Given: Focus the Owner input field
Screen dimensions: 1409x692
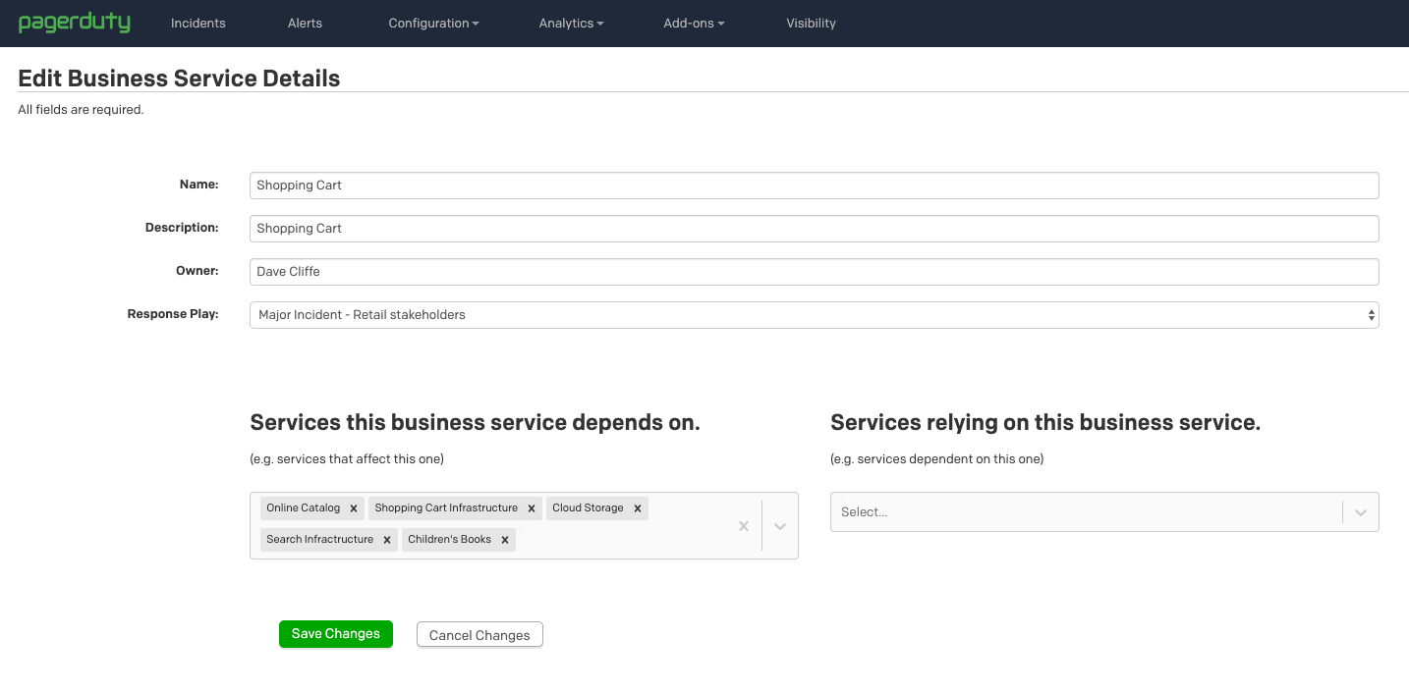Looking at the screenshot, I should (x=814, y=272).
